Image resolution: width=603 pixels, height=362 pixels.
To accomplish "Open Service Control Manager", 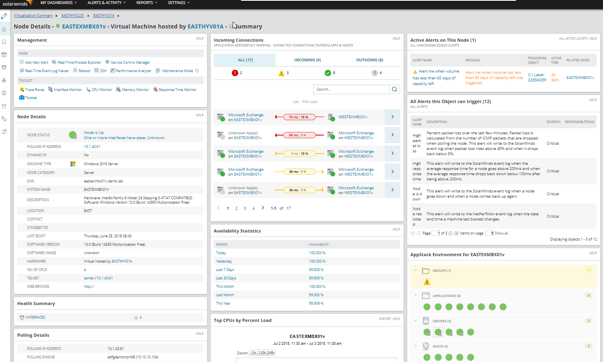I will [x=127, y=62].
